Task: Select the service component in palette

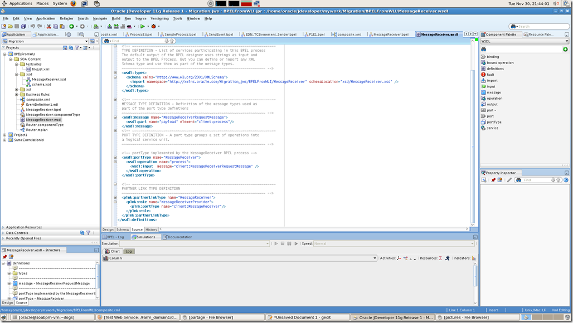Action: point(490,128)
